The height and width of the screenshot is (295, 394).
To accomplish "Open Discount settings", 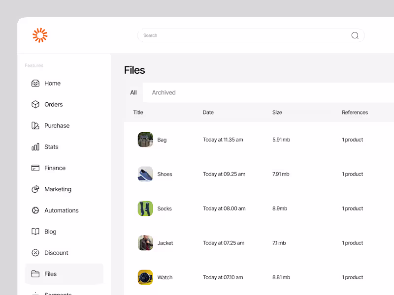I will 56,253.
